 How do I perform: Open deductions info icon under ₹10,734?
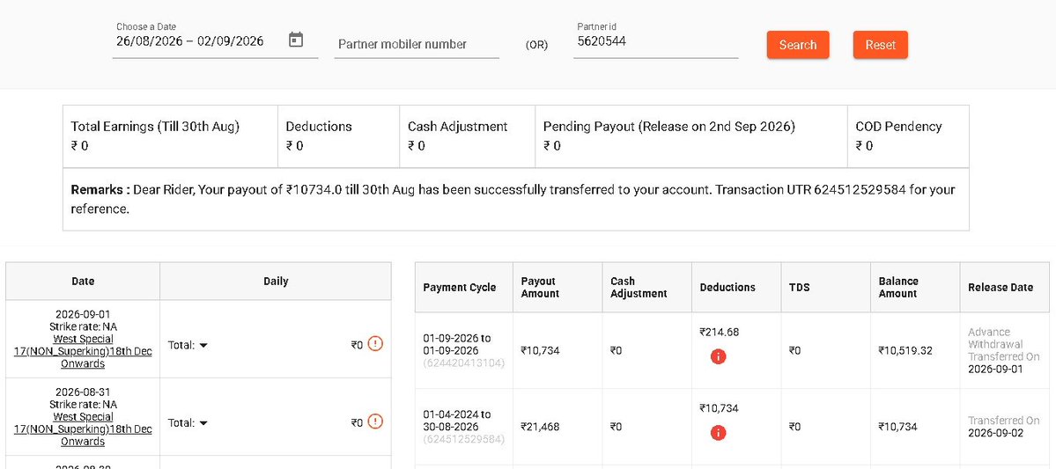coord(718,433)
